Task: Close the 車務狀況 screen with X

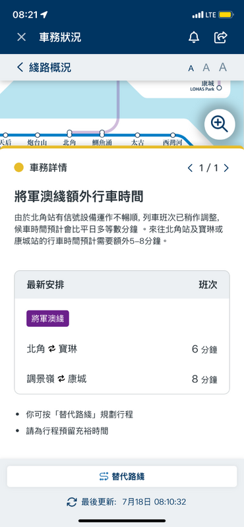Action: point(21,37)
